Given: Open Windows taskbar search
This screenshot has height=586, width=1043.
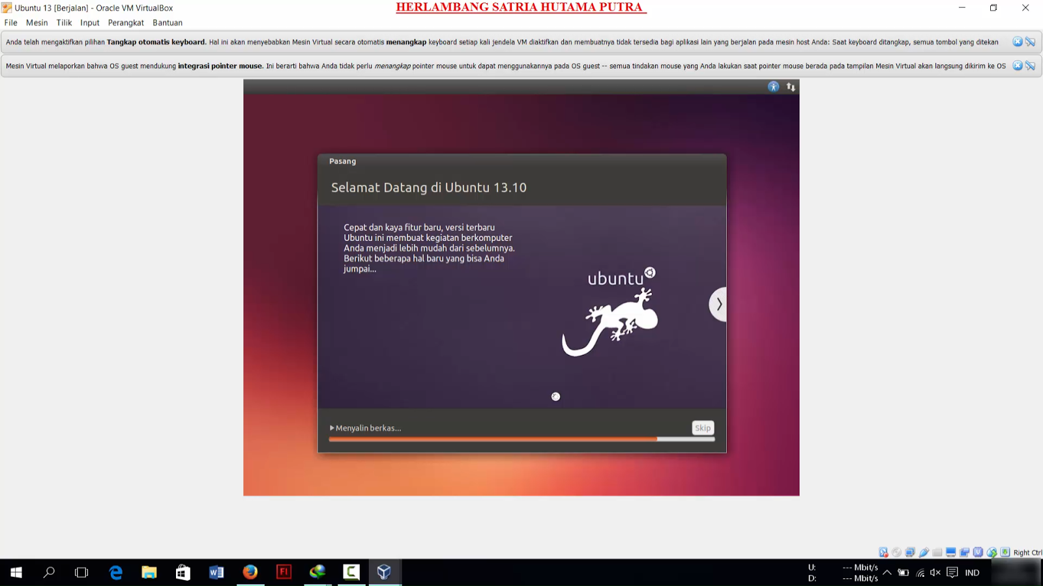Looking at the screenshot, I should click(49, 572).
